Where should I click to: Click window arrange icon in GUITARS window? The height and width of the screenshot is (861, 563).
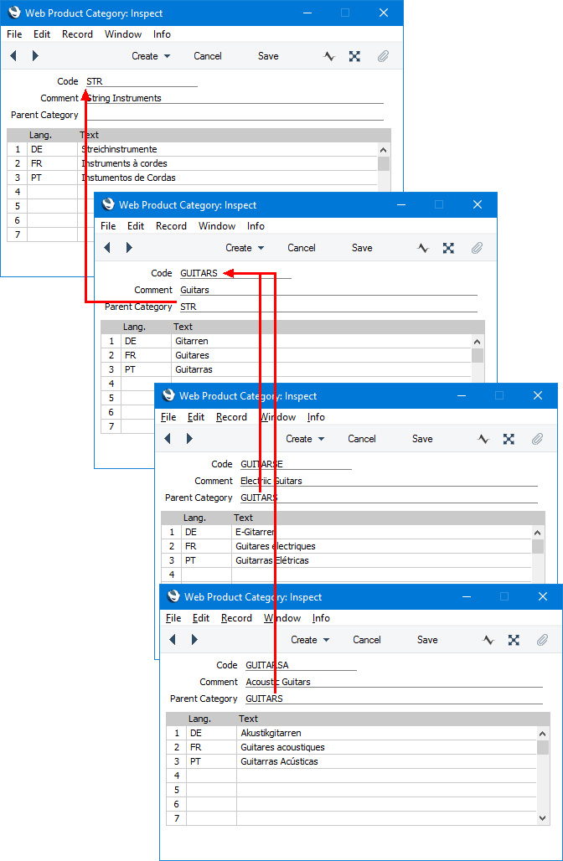click(449, 248)
